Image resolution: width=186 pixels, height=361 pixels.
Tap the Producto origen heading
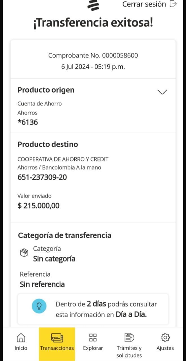(46, 90)
